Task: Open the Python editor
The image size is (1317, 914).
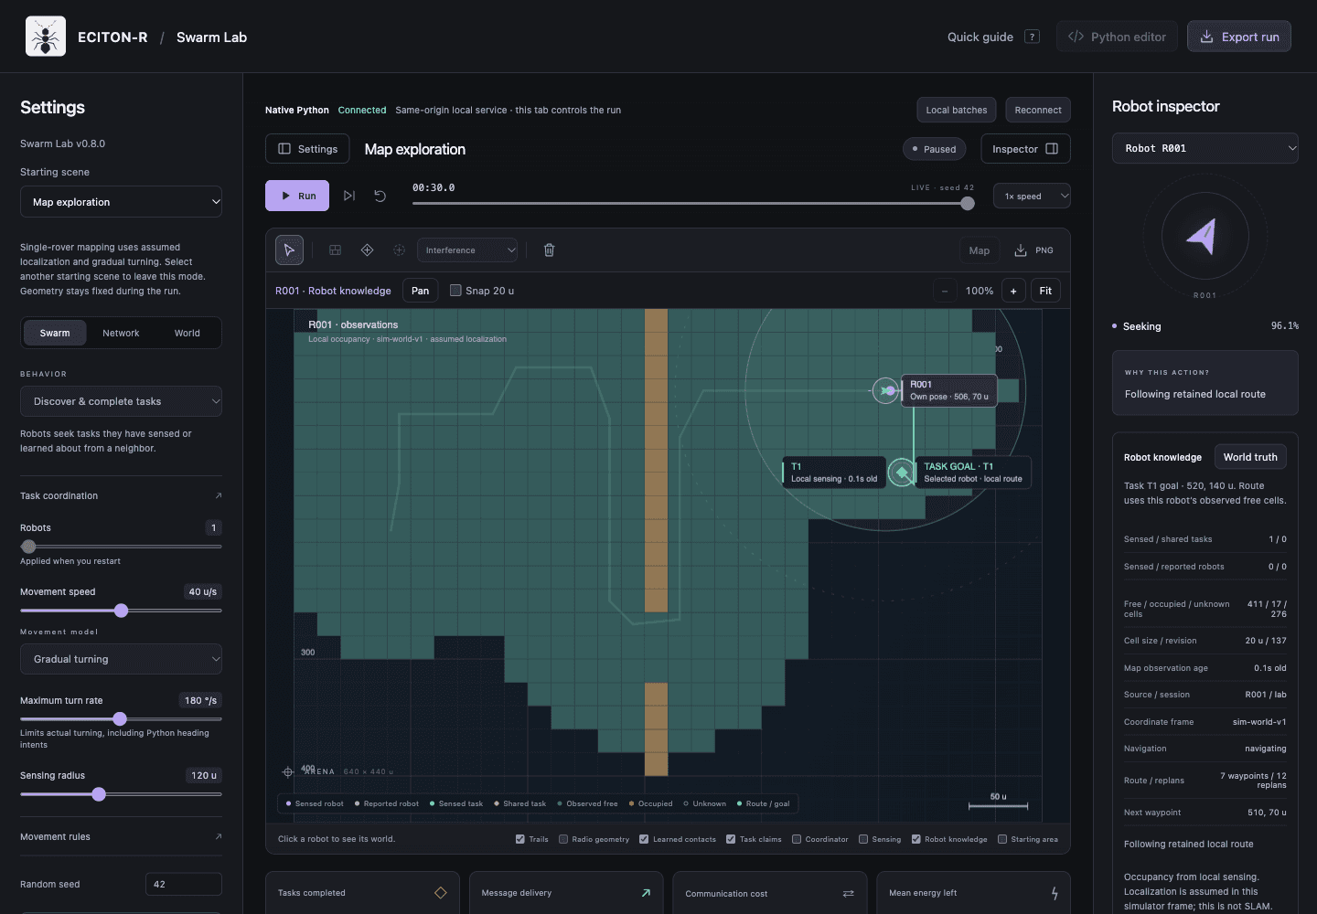Action: pos(1117,37)
